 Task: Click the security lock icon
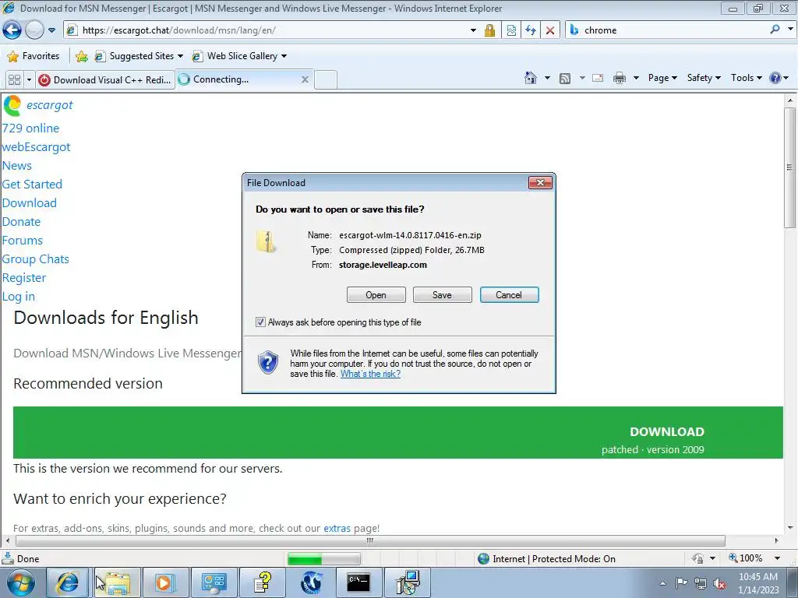[x=489, y=30]
